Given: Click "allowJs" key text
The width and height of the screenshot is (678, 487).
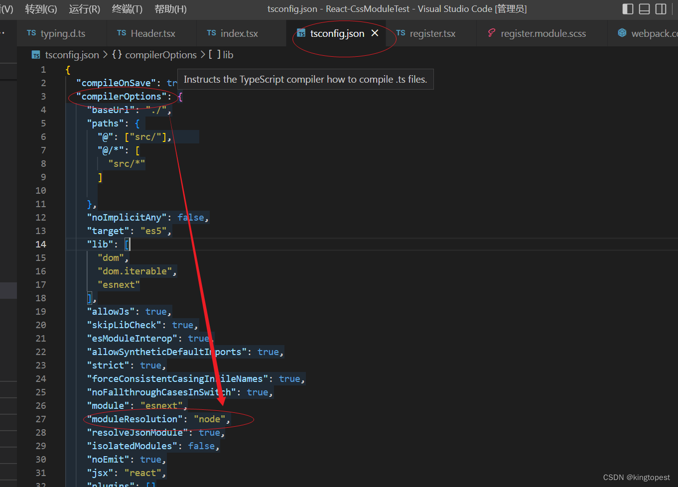Looking at the screenshot, I should pos(111,311).
